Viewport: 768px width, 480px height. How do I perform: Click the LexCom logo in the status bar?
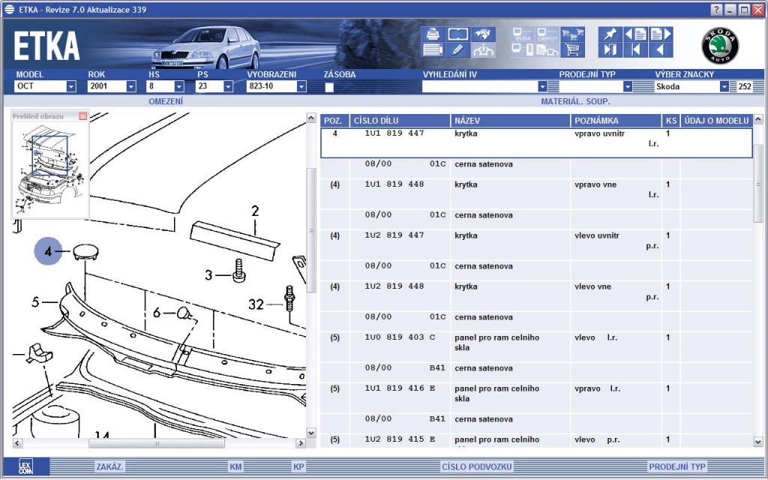[26, 466]
